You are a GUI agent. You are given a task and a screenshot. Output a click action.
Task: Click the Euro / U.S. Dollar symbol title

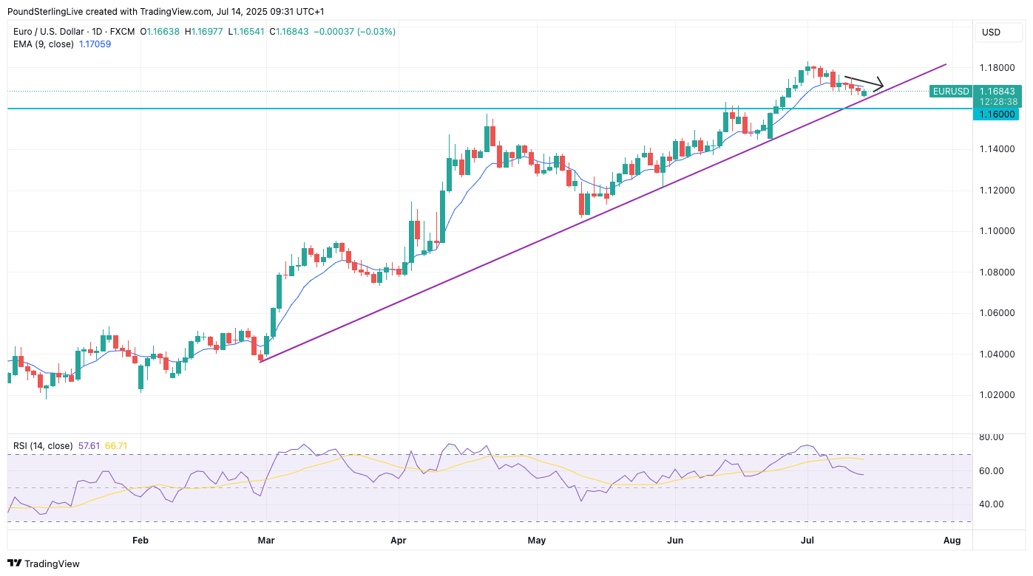[60, 32]
